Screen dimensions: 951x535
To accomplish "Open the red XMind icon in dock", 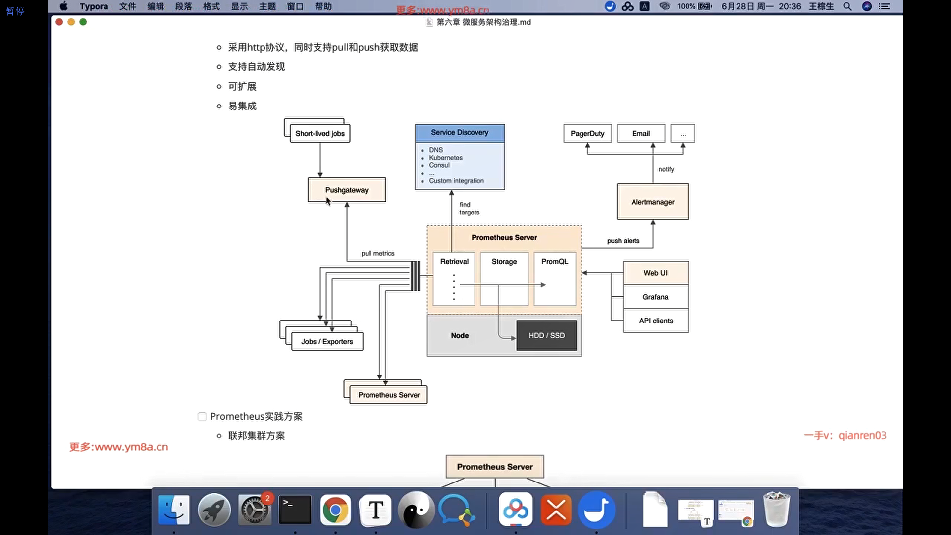I will pos(556,510).
